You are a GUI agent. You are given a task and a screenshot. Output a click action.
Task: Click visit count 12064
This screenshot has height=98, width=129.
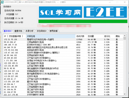click(79, 42)
